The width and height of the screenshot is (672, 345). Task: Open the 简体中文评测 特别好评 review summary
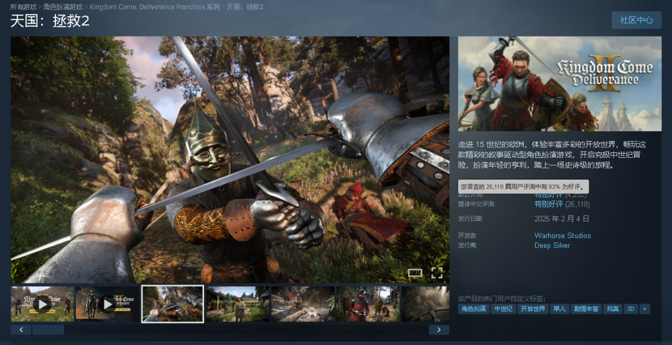click(549, 204)
